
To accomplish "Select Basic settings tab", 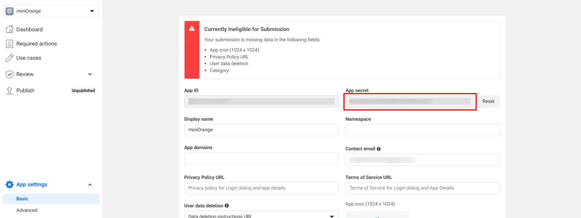I will (x=51, y=199).
